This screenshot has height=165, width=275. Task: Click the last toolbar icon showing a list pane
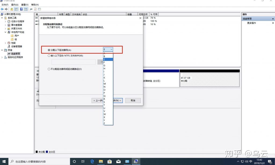(x=39, y=9)
